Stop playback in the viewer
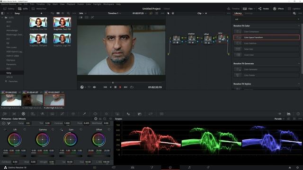 [116, 87]
